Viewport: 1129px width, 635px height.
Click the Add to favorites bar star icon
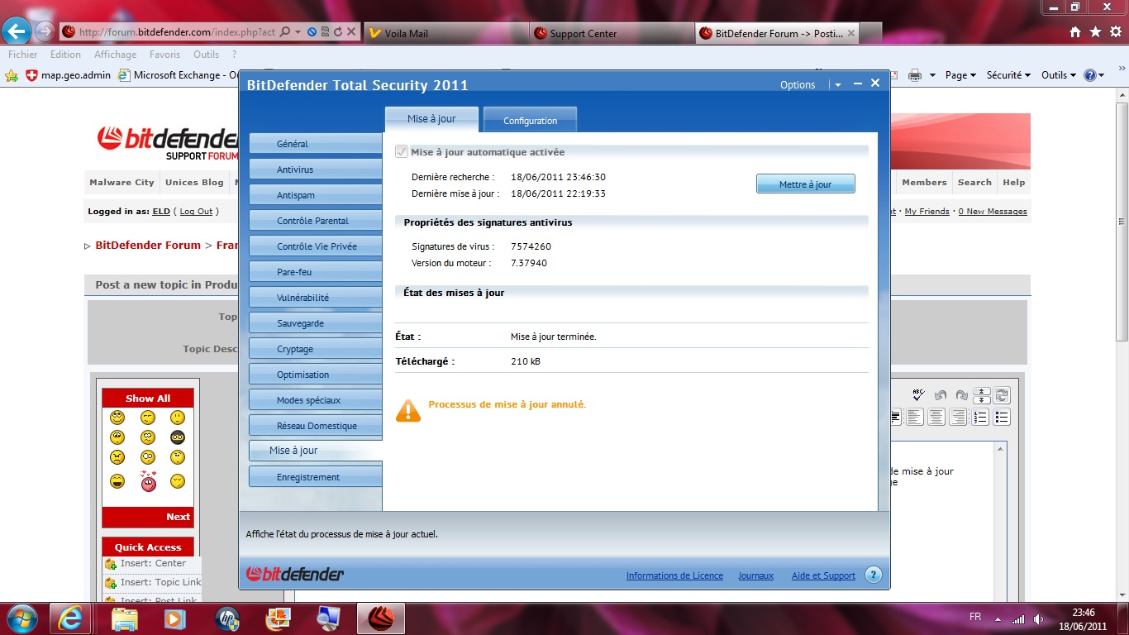click(12, 75)
